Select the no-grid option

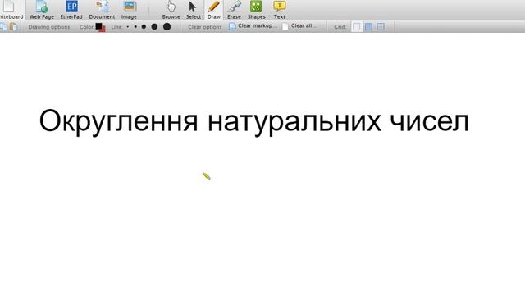click(357, 27)
